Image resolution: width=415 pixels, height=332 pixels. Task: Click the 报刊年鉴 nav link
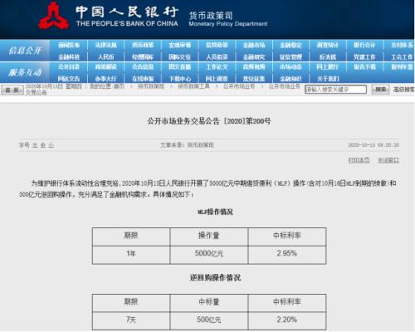402,67
